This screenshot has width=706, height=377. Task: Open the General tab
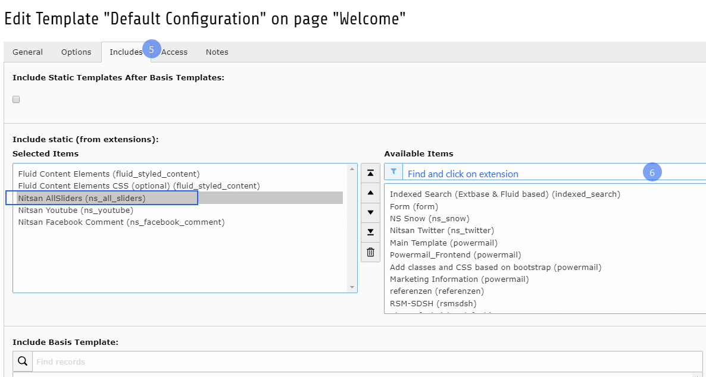27,52
